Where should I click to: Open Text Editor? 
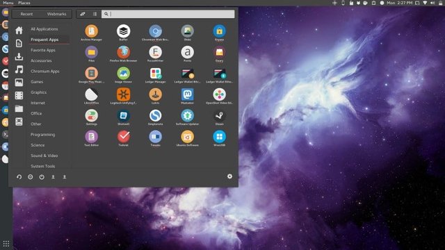coord(91,137)
